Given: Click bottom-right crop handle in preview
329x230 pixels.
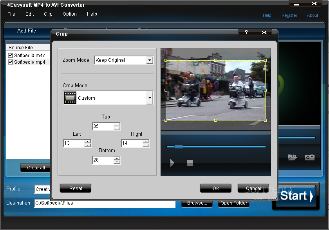Looking at the screenshot, I should point(266,120).
